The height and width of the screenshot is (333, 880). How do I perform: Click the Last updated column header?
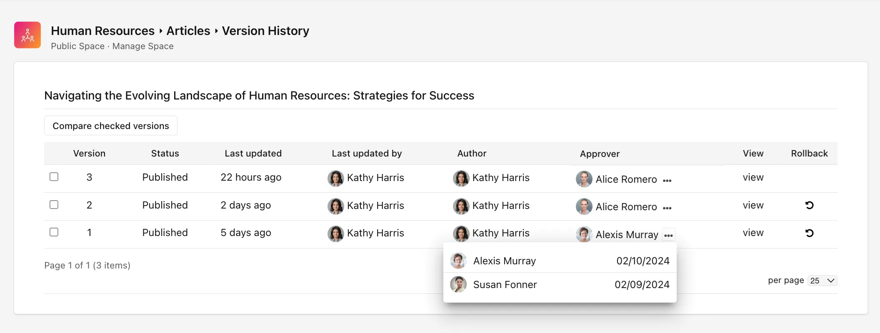(253, 153)
